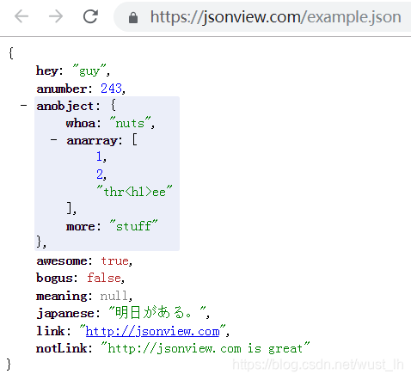Open the http://jsonview.com hyperlink
The height and width of the screenshot is (380, 411).
(152, 331)
